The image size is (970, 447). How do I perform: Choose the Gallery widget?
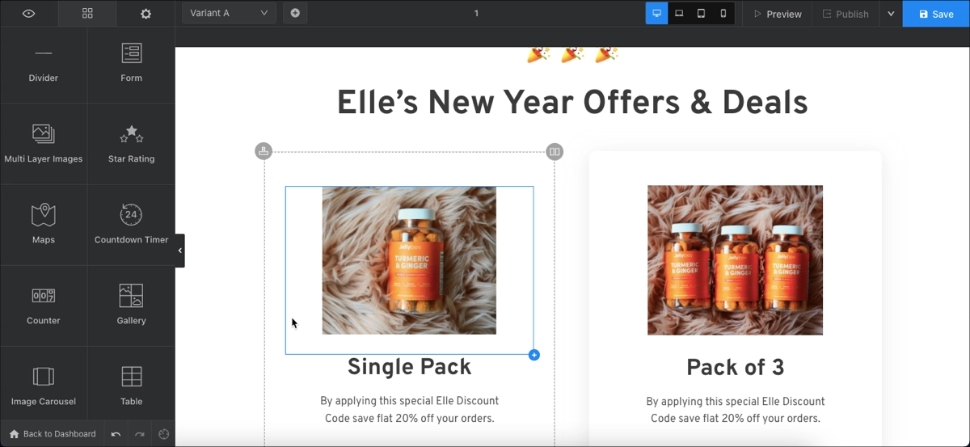point(131,306)
